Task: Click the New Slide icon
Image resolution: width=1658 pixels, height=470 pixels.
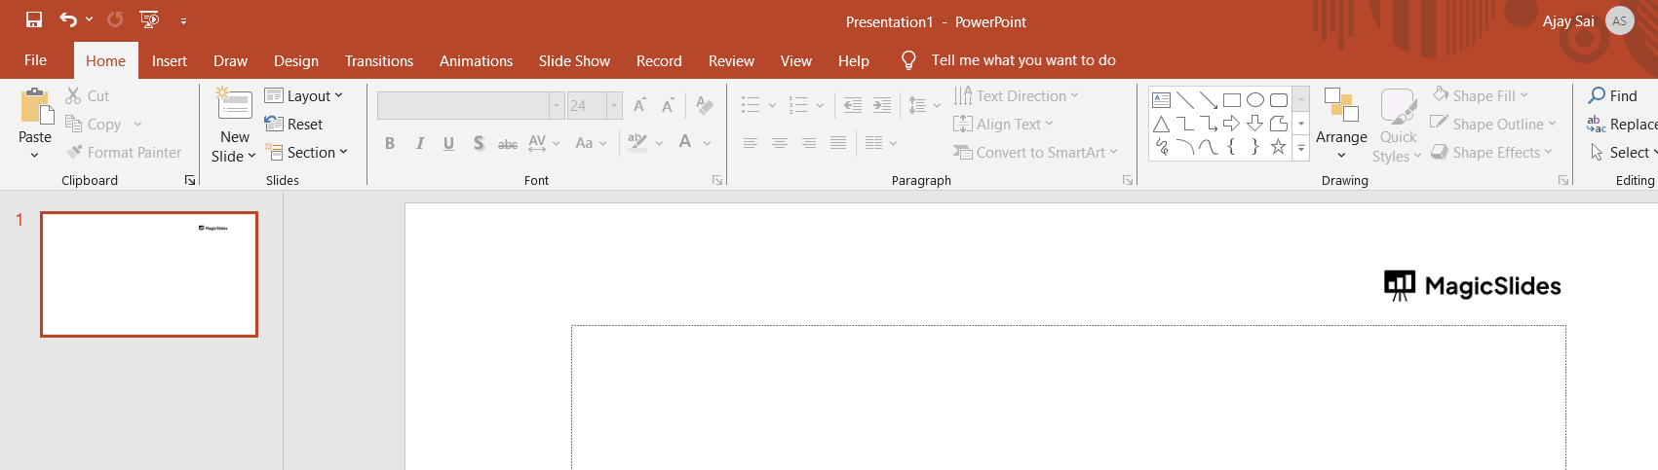Action: (x=234, y=104)
